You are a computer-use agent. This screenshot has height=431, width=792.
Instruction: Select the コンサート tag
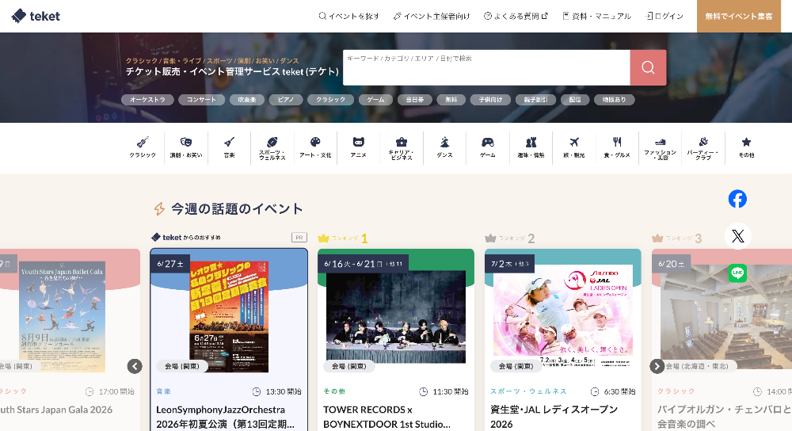(x=201, y=100)
